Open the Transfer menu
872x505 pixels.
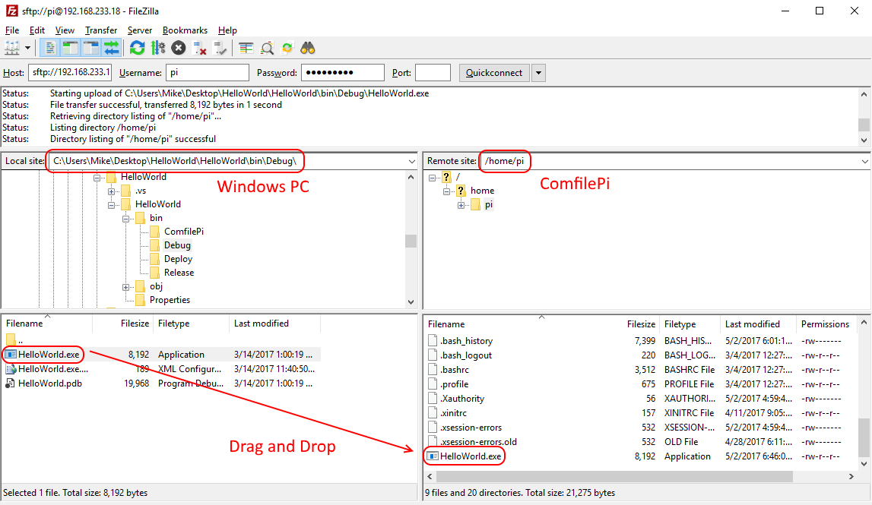pos(101,30)
